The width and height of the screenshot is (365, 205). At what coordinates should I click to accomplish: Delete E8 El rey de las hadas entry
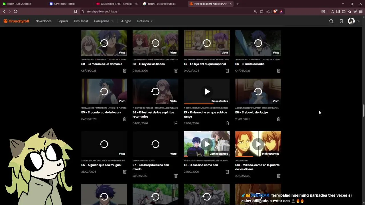pos(176,71)
